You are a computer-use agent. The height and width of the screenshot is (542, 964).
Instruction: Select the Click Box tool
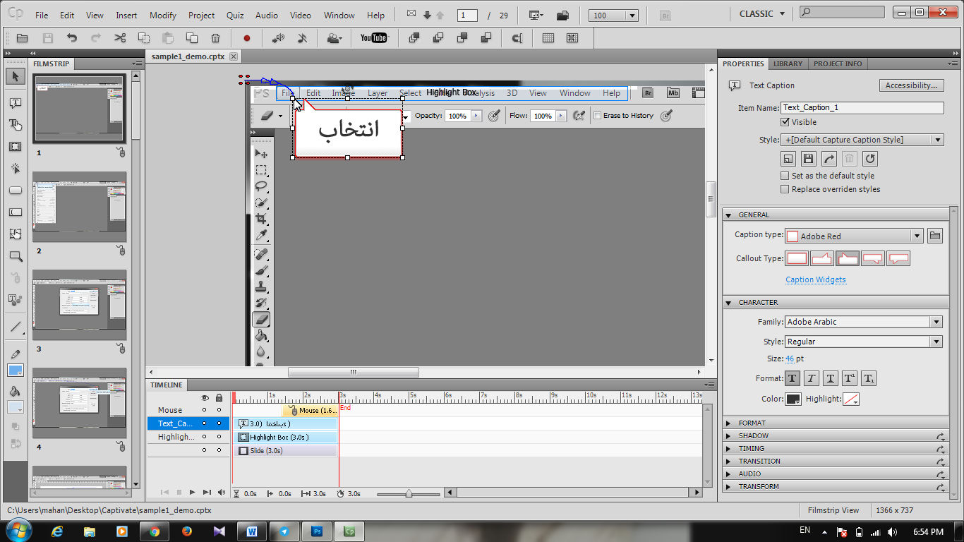[x=15, y=169]
